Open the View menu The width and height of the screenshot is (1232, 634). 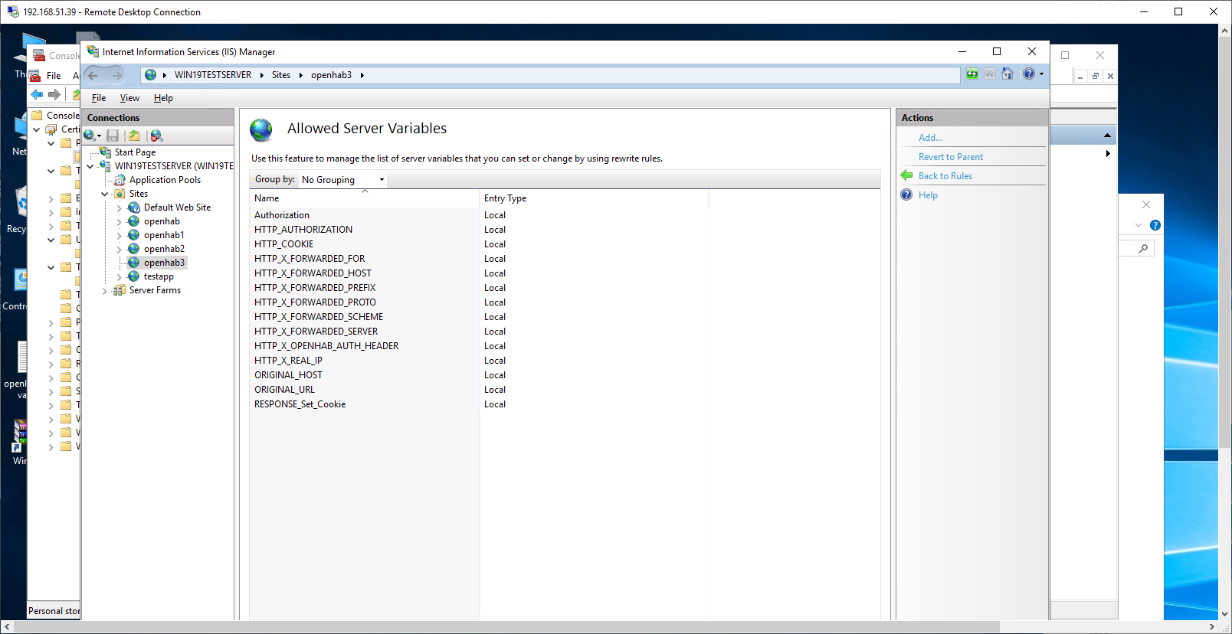coord(129,98)
